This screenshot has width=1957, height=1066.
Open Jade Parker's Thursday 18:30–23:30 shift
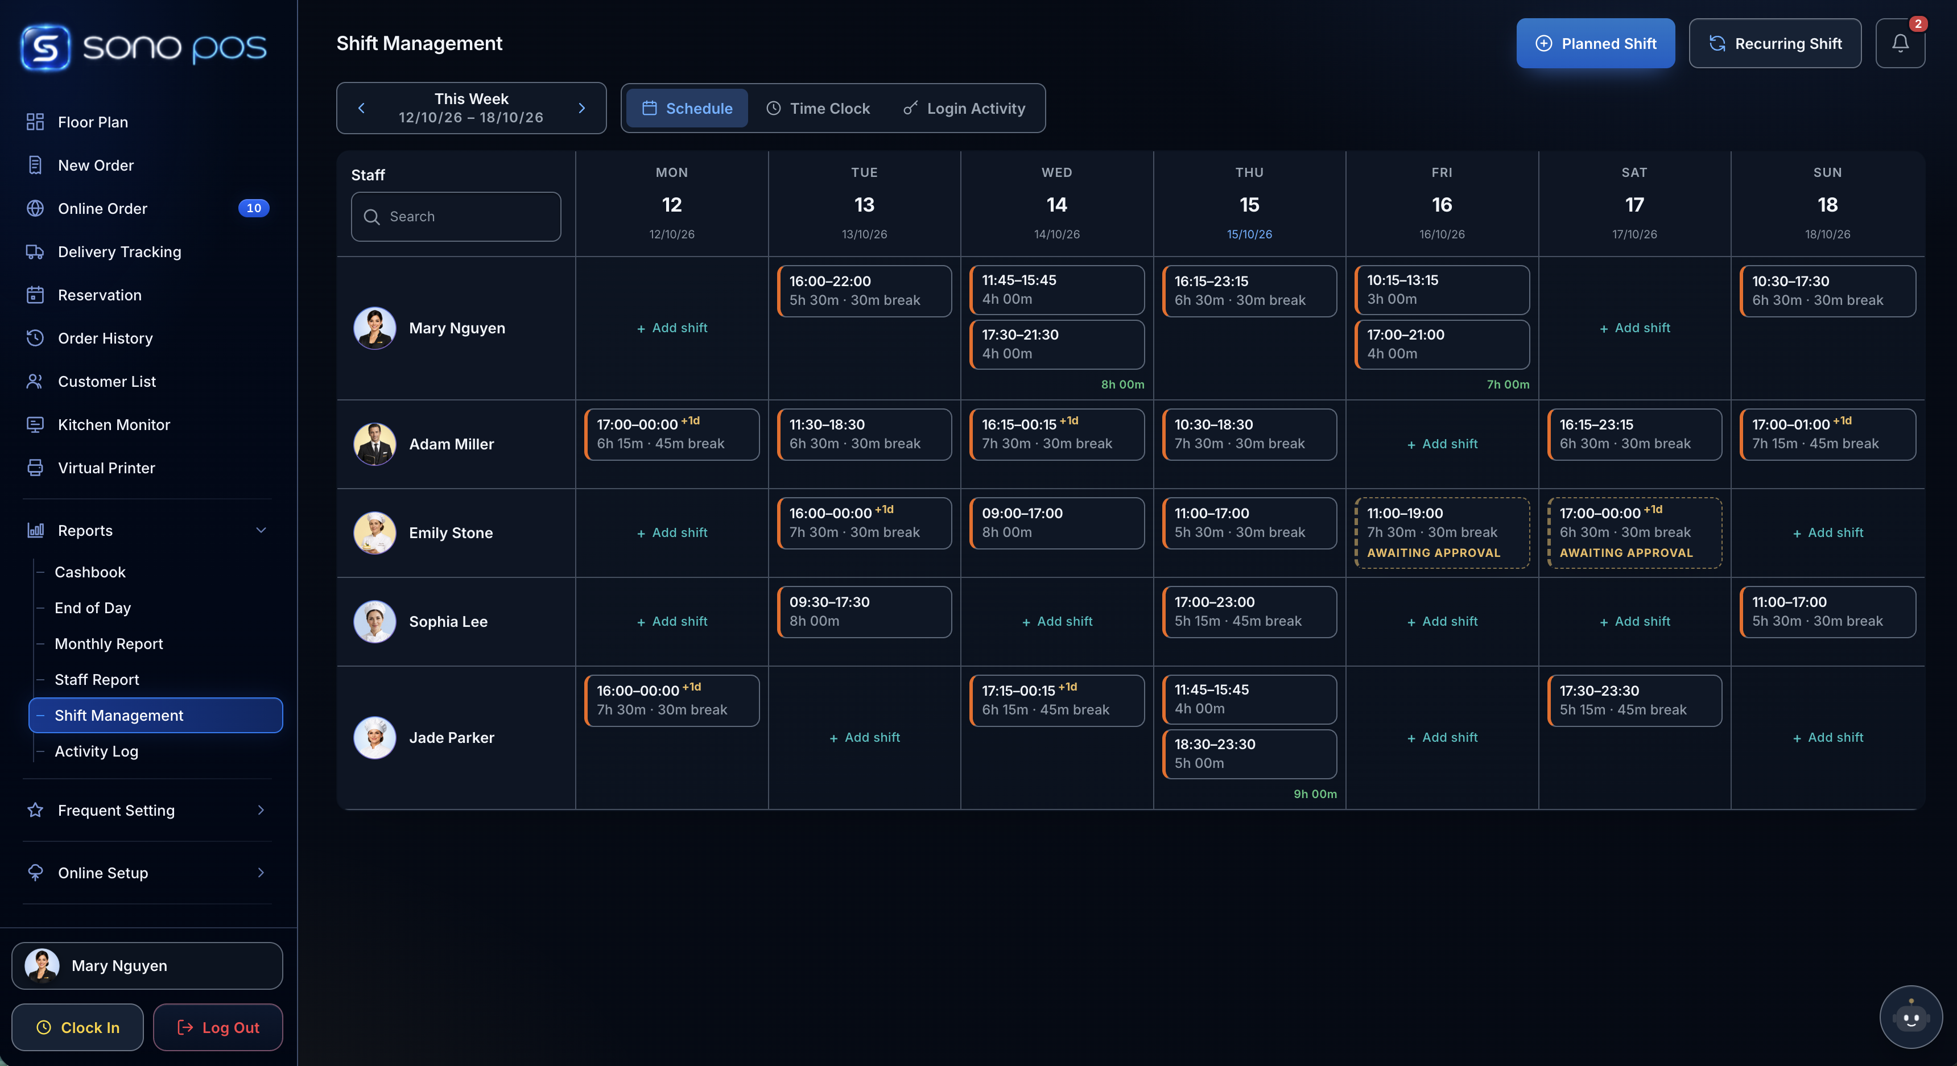pos(1249,754)
